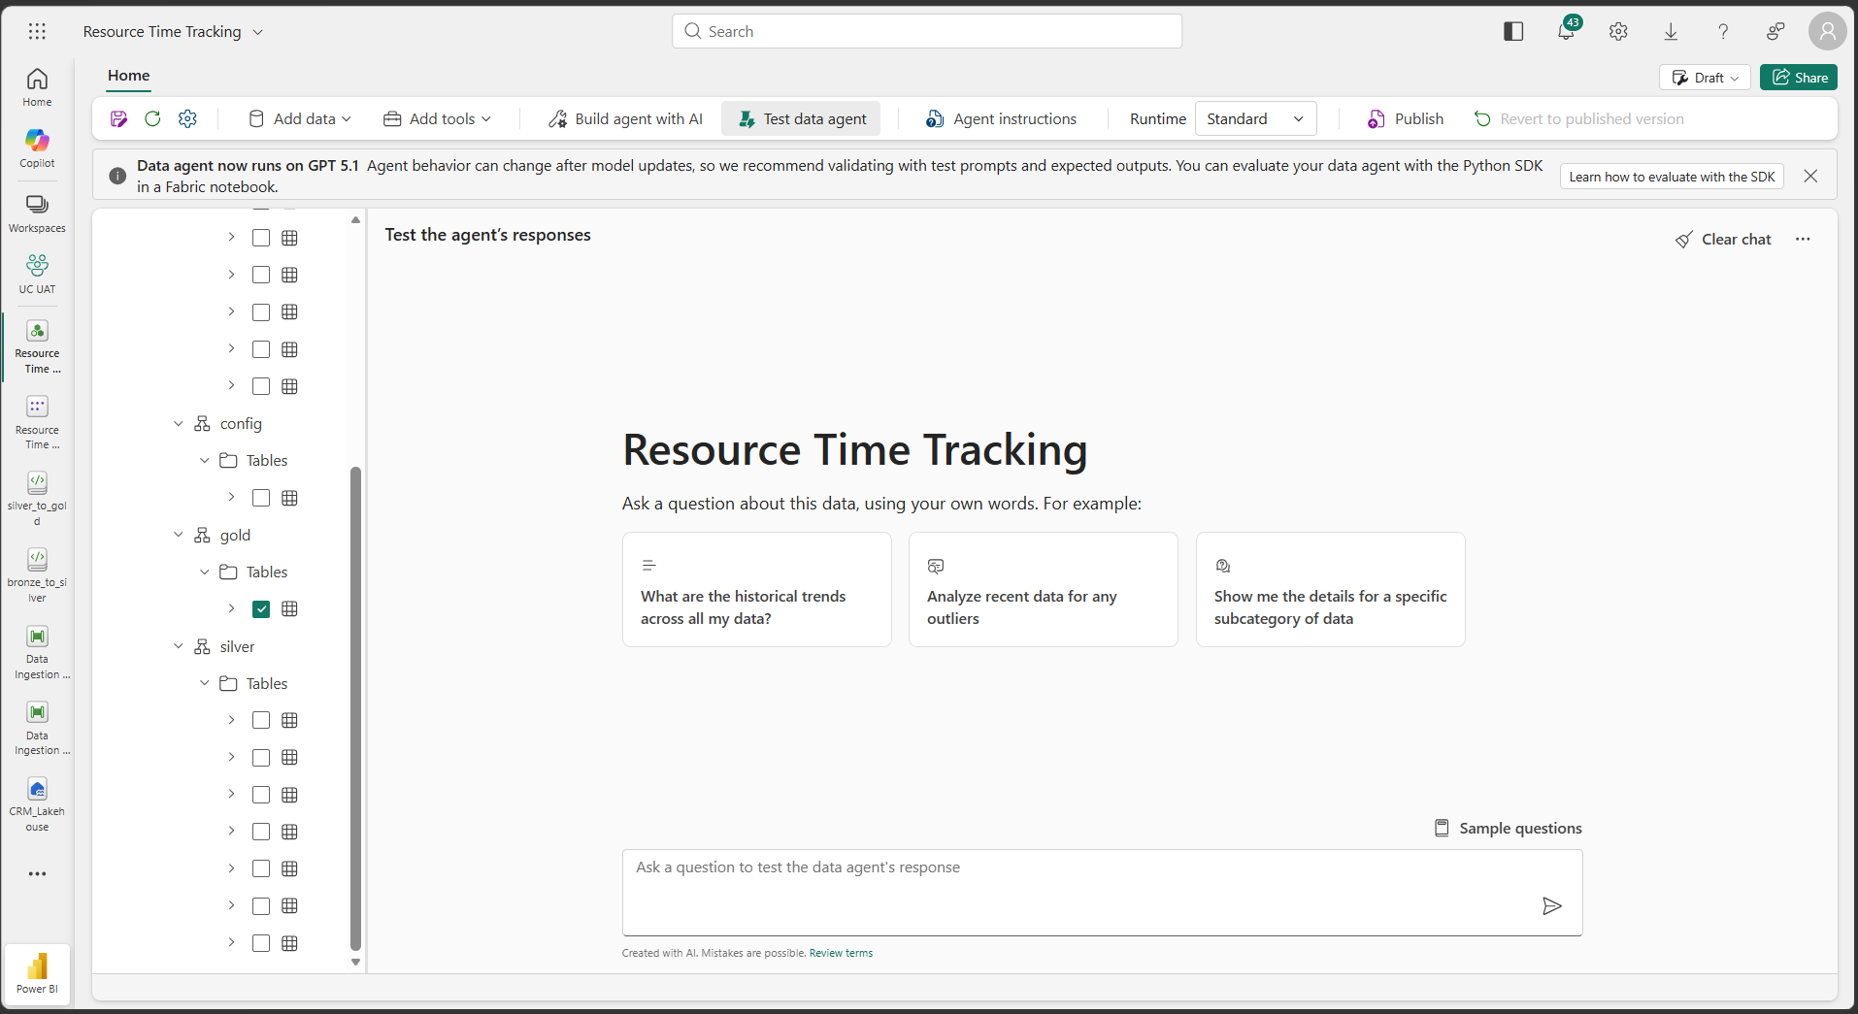The height and width of the screenshot is (1014, 1858).
Task: Open more chat options ellipsis
Action: pyautogui.click(x=1803, y=239)
